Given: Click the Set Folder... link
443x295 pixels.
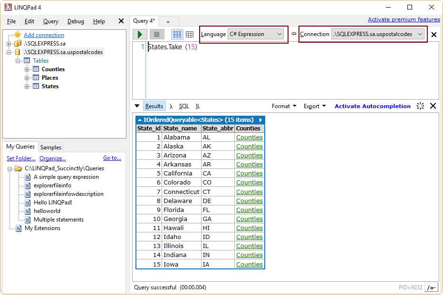Looking at the screenshot, I should pyautogui.click(x=21, y=158).
